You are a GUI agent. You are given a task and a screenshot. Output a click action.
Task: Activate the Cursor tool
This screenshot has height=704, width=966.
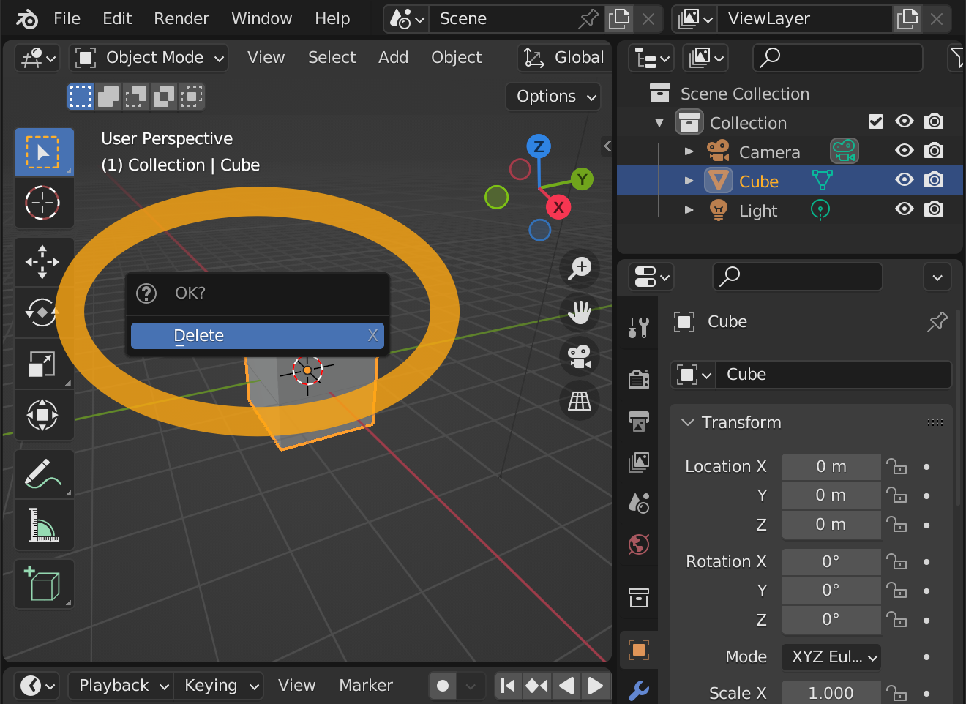(44, 203)
